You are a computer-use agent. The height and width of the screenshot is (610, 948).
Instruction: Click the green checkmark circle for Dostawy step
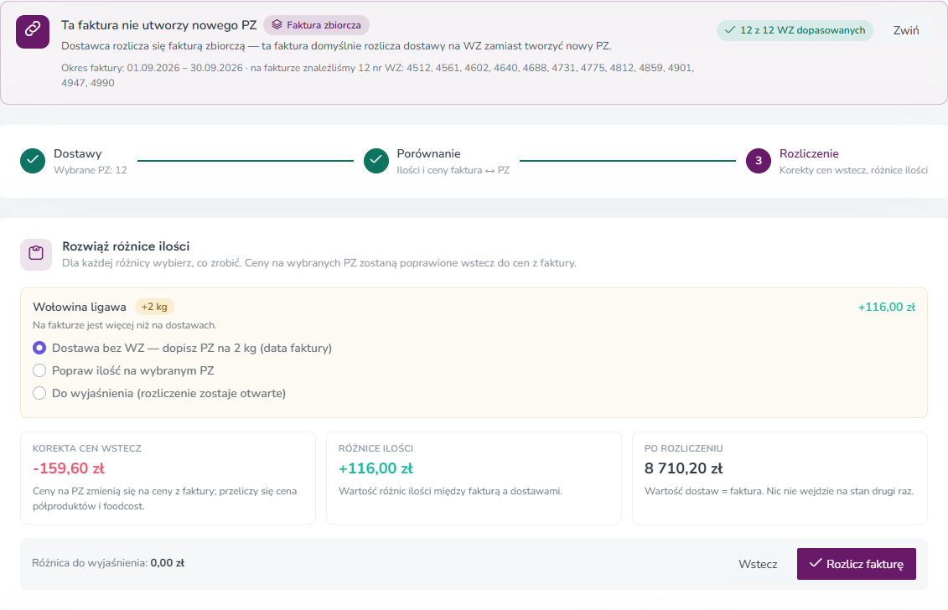point(33,161)
